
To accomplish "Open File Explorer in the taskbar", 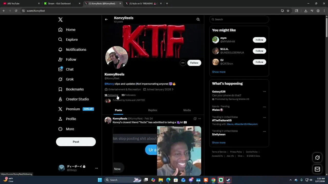I will 161,180.
